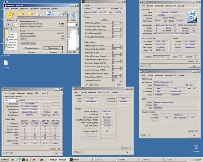The image size is (203, 162).
Task: Open the Precharge Delay (tRAS) dropdown
Action: click(121, 37)
